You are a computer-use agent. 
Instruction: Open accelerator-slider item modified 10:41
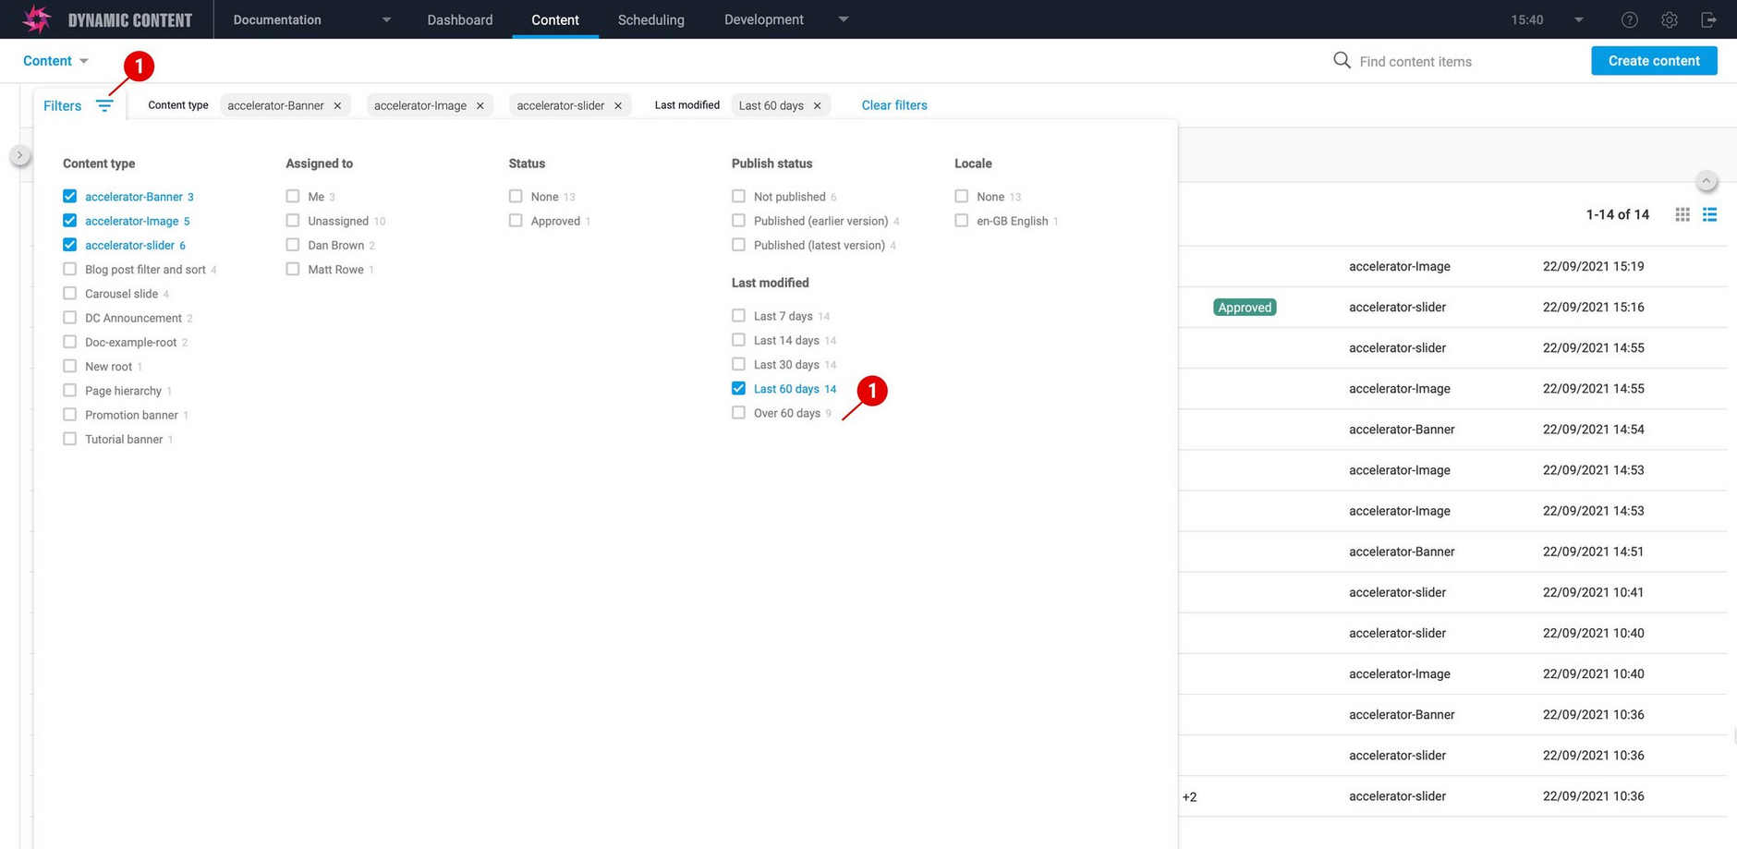pyautogui.click(x=1453, y=592)
